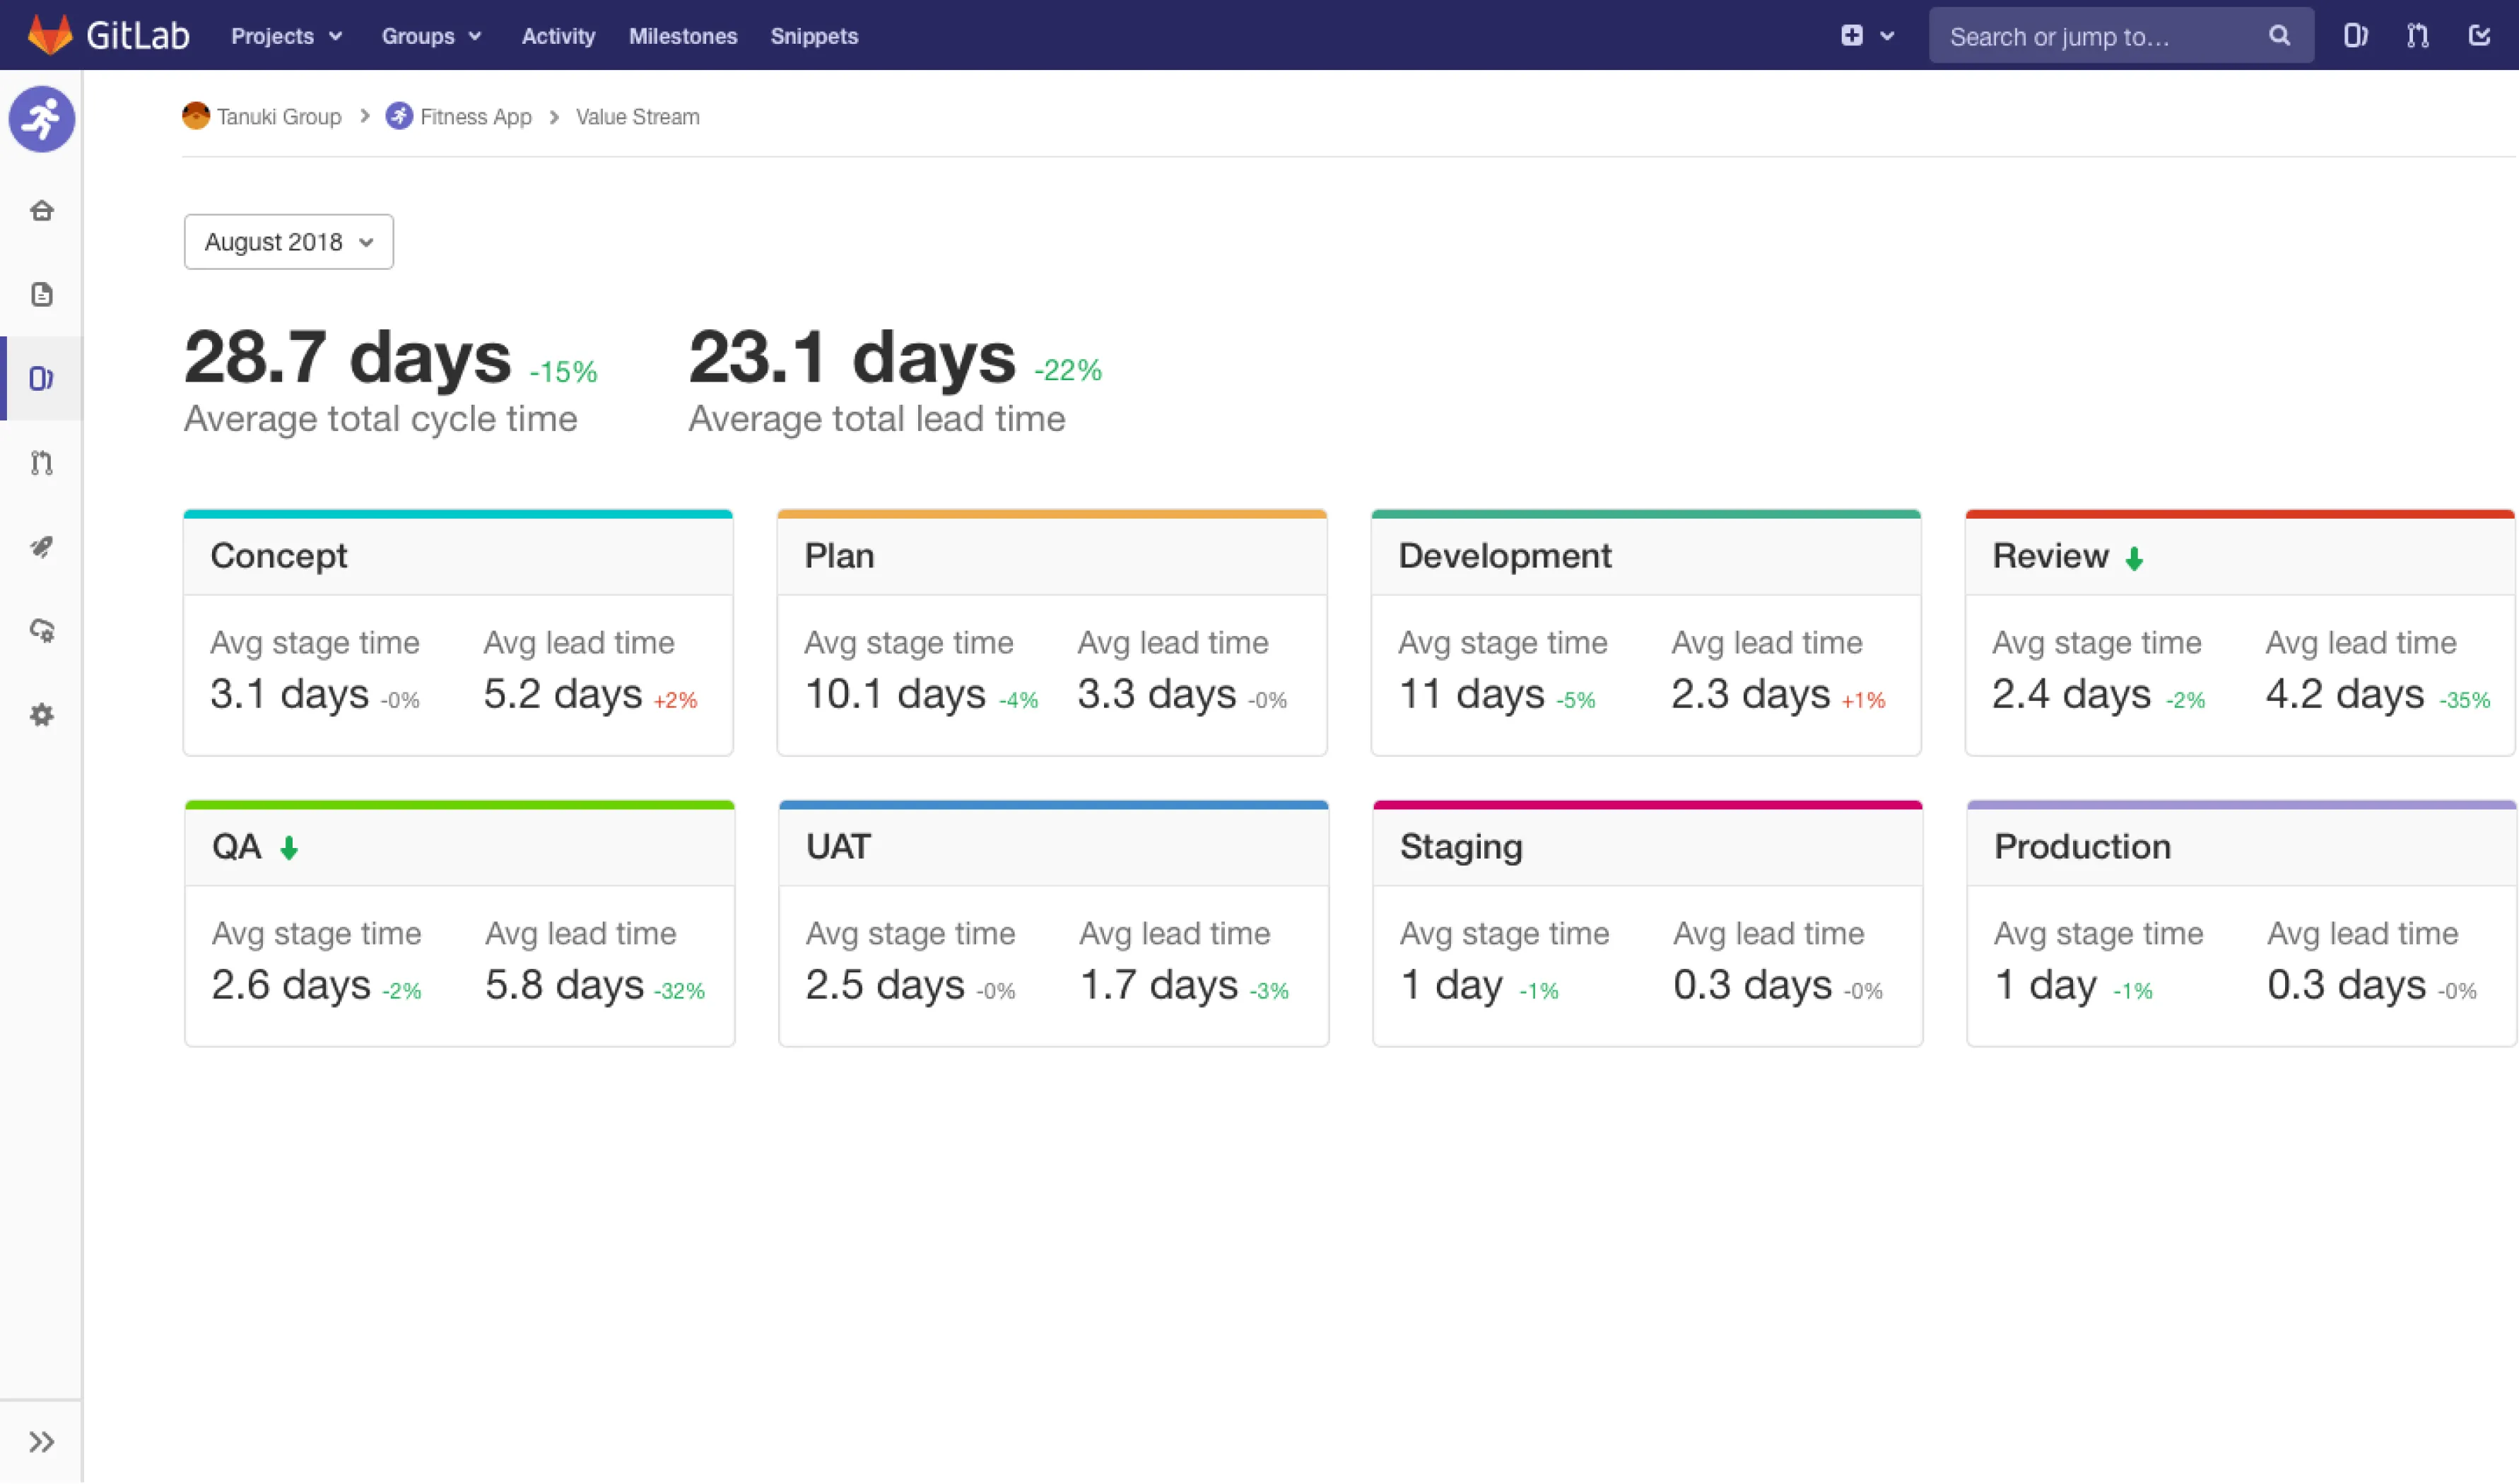
Task: Open the operations cloud-gear icon in sidebar
Action: click(x=42, y=630)
